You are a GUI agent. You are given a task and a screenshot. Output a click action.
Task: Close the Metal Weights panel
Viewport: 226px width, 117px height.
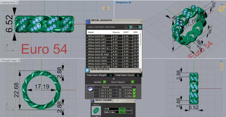(x=141, y=21)
